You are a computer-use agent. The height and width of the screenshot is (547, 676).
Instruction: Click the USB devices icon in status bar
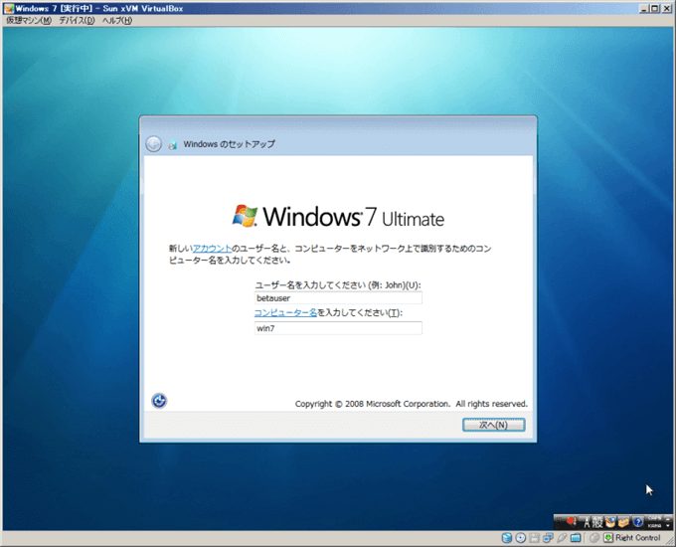coord(563,538)
